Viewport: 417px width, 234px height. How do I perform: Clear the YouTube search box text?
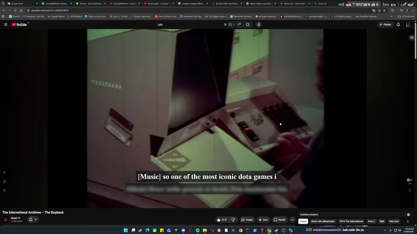(225, 24)
